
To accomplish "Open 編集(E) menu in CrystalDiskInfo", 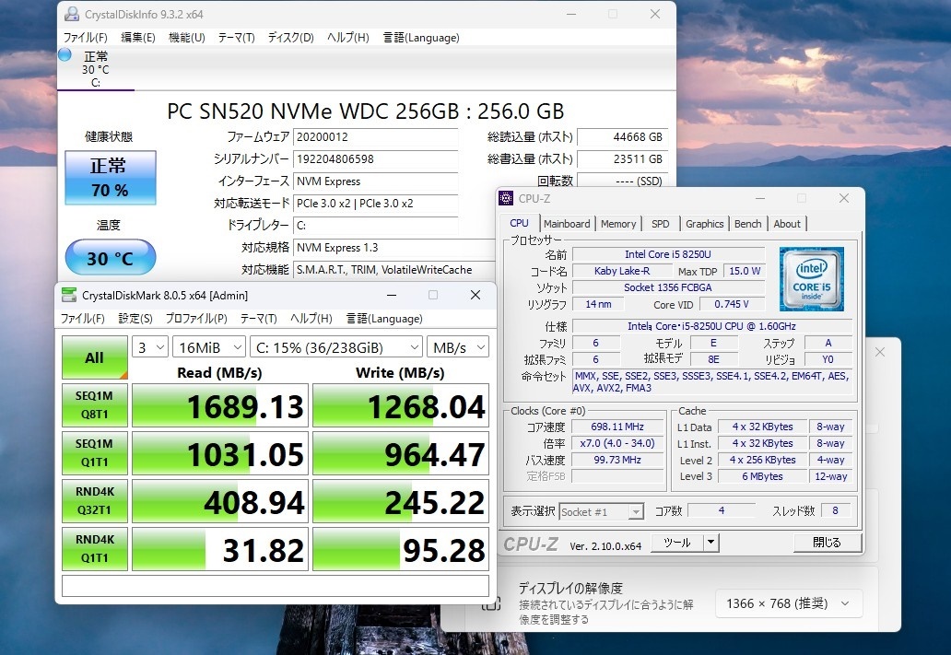I will tap(137, 38).
